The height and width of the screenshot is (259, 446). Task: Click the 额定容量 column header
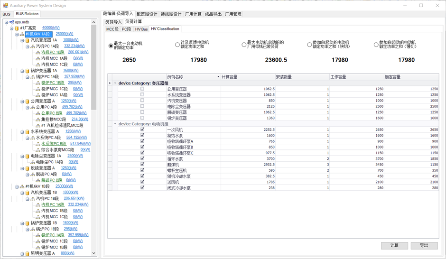[411, 77]
